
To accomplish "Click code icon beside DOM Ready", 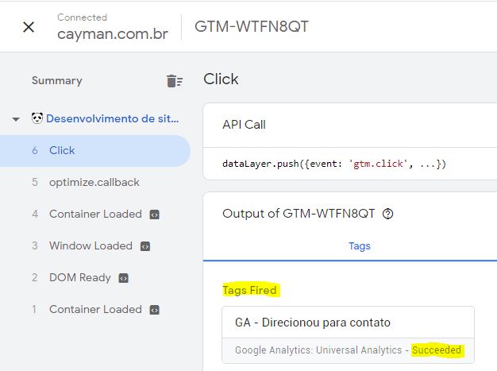I will coord(123,278).
